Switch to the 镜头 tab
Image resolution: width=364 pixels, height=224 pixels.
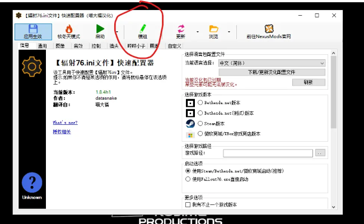(x=114, y=46)
